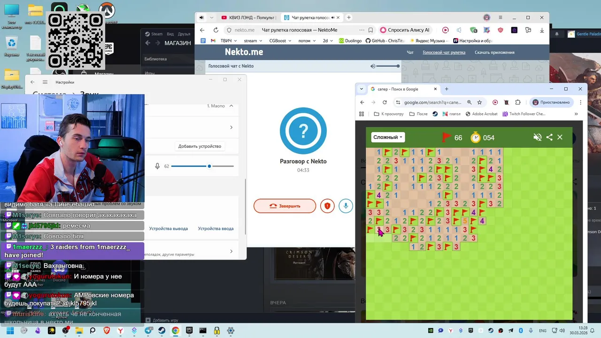601x338 pixels.
Task: Expand the 2d bookmarks folder
Action: pyautogui.click(x=328, y=41)
